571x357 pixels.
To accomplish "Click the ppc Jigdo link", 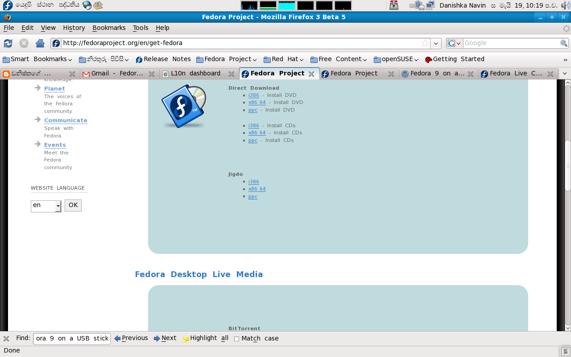I will 253,197.
